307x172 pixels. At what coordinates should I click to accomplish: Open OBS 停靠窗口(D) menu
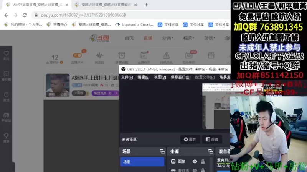tap(180, 77)
